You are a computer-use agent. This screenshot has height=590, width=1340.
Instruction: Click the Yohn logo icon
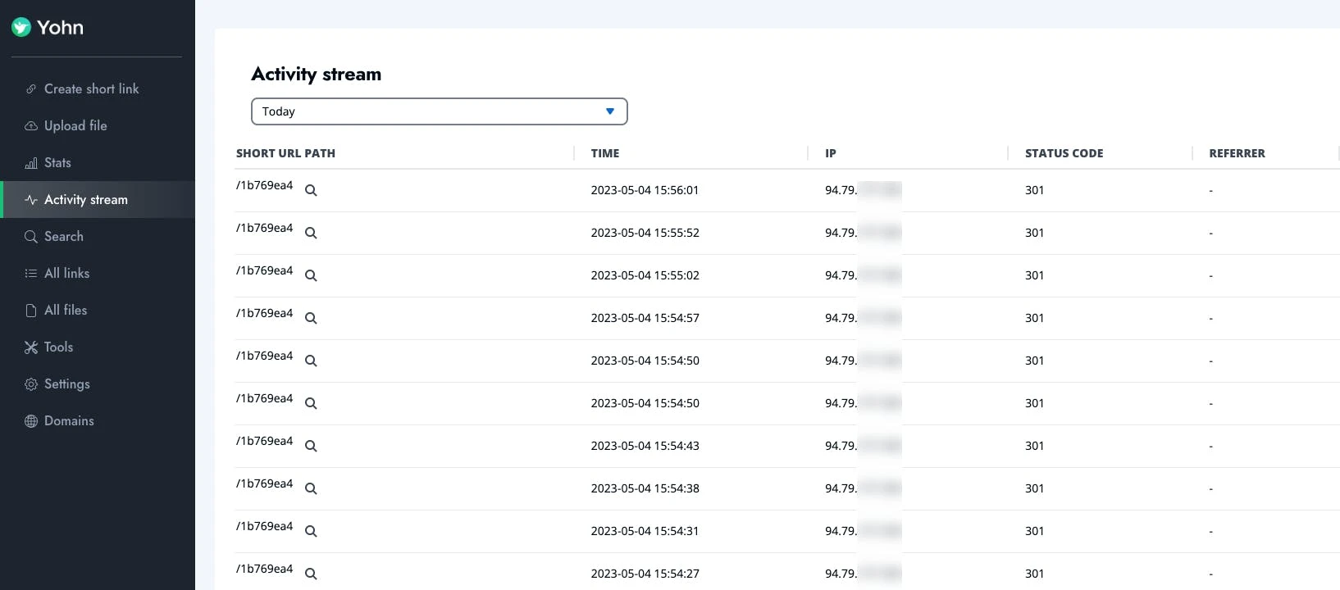point(21,27)
